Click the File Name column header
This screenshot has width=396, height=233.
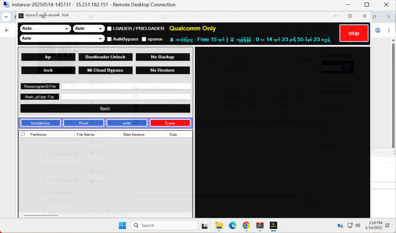point(97,134)
